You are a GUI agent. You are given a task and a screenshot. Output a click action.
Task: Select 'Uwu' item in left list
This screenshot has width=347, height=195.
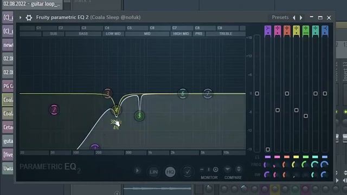(x=8, y=168)
